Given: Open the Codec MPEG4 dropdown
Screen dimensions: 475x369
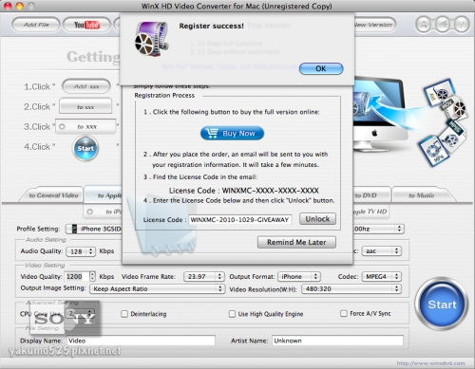Looking at the screenshot, I should 382,277.
